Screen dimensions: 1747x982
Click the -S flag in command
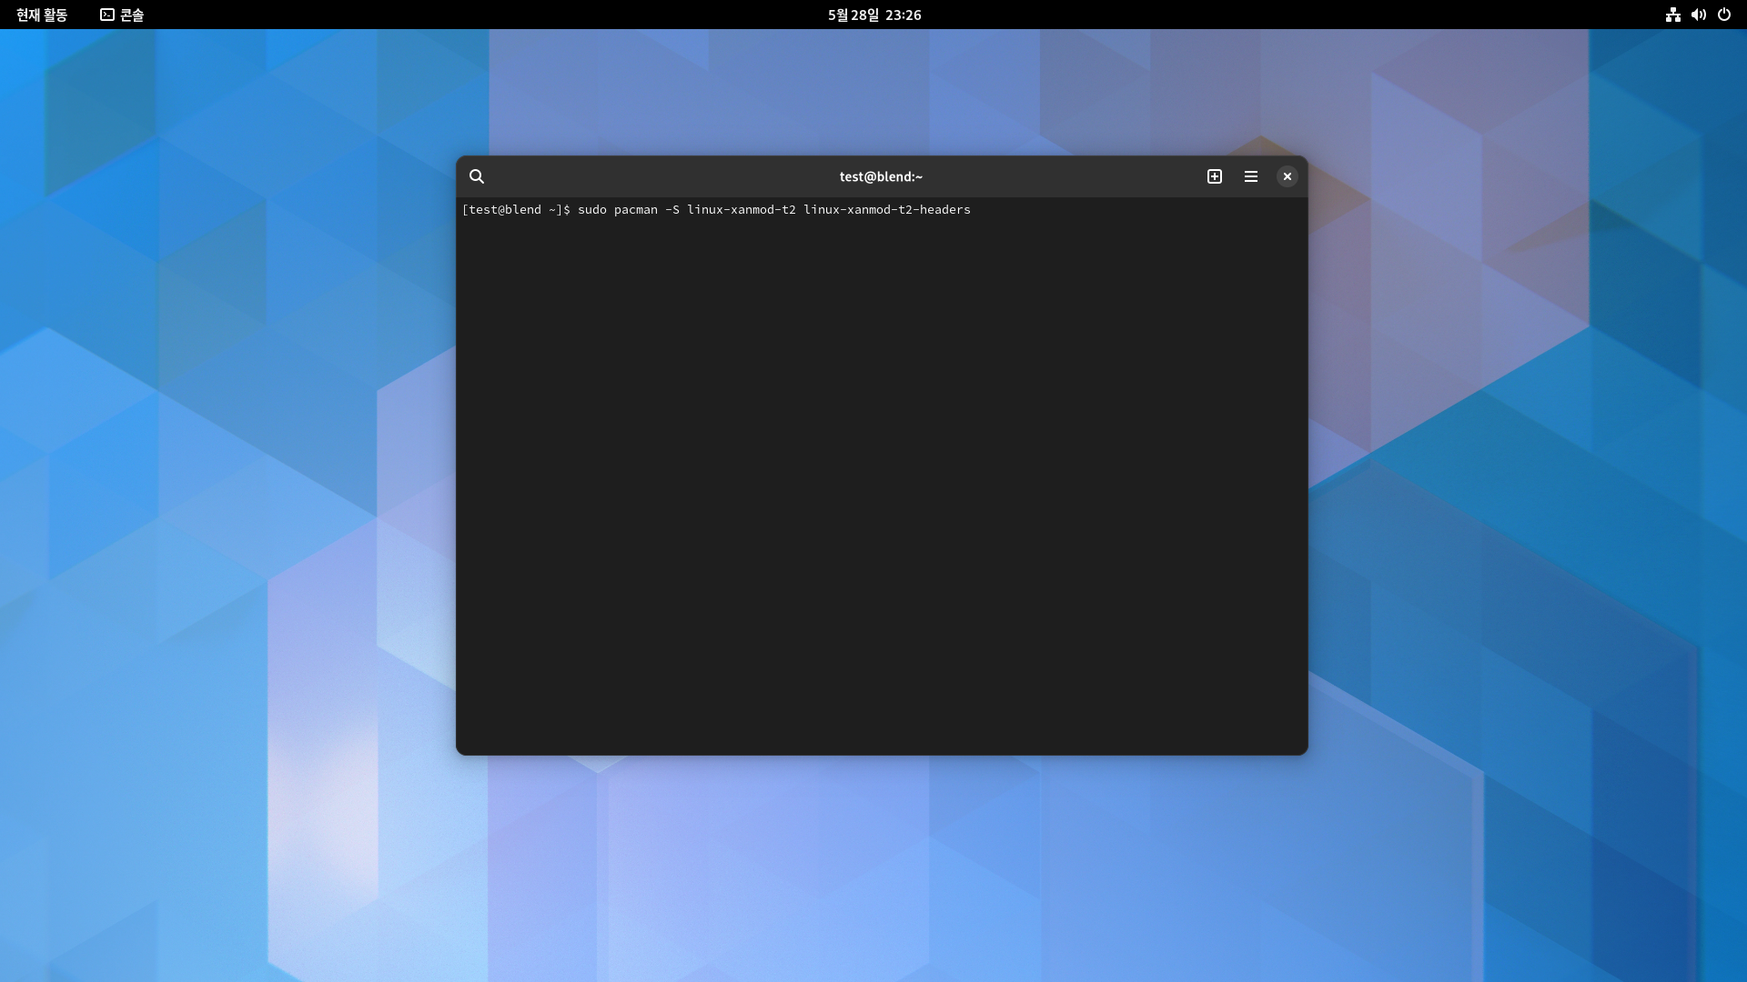click(x=672, y=210)
